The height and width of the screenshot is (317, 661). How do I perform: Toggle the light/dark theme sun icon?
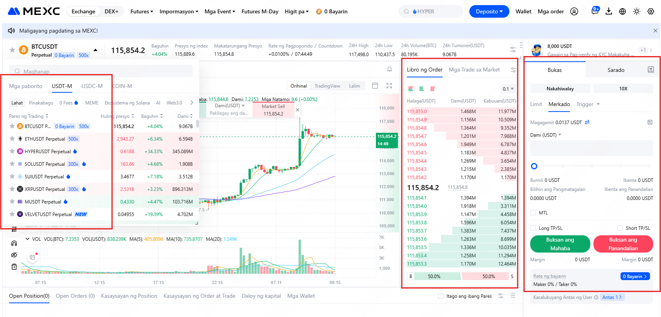click(637, 11)
